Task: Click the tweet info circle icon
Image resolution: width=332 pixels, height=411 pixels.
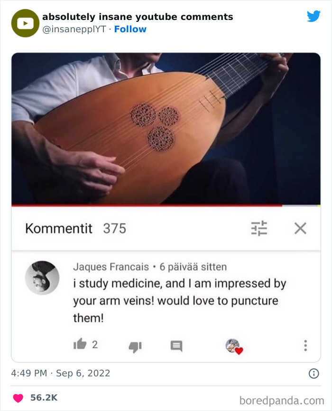Action: 314,373
